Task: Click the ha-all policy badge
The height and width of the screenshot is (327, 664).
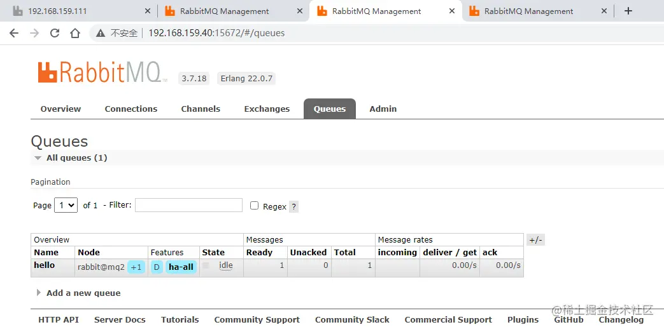Action: 181,267
